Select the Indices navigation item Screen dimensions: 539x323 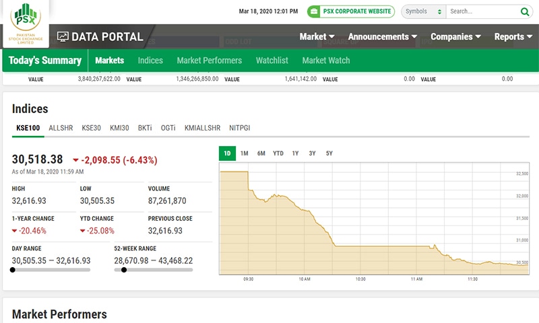click(150, 61)
